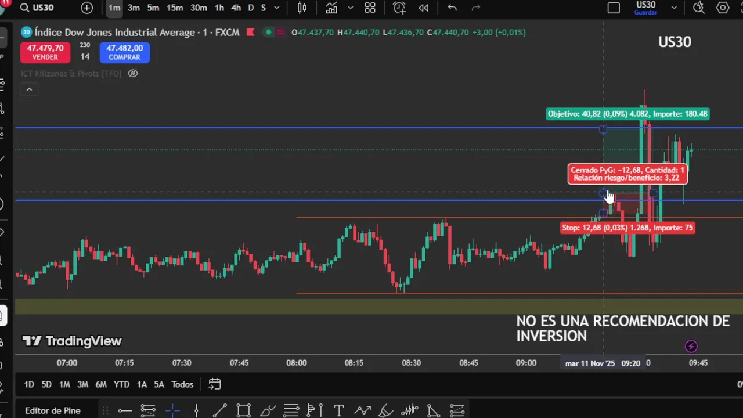Expand indicator favorites dropdown arrow
The height and width of the screenshot is (418, 743).
(x=350, y=8)
